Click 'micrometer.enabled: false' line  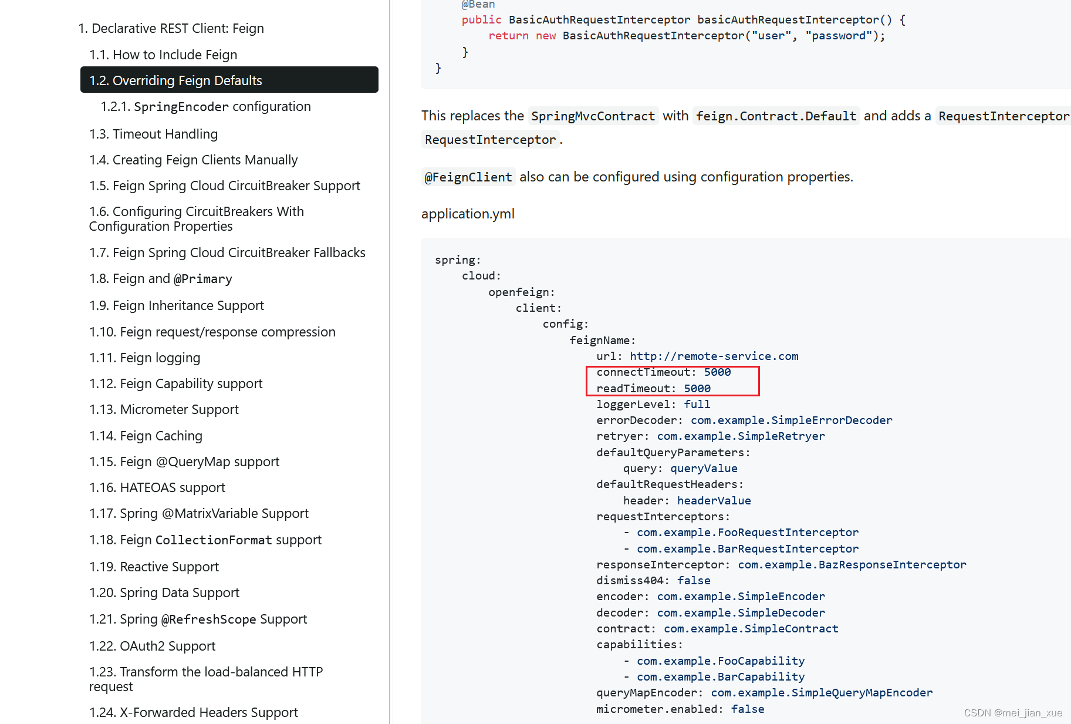click(680, 709)
